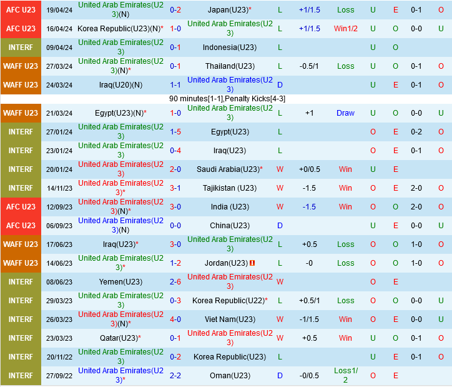452x387 pixels.
Task: Click handicap +0/0.5 on Saudi Arabia(U23) row
Action: click(309, 169)
